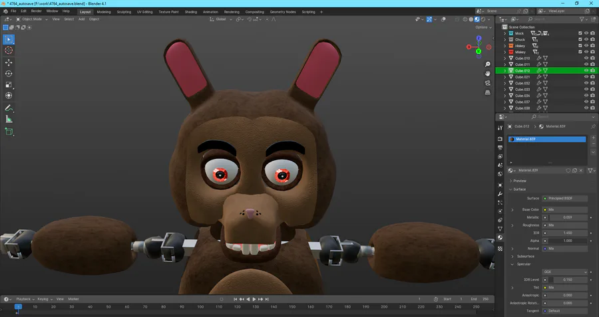Hide Cube.010 in the viewport via eye icon
Viewport: 599px width, 317px height.
point(586,58)
